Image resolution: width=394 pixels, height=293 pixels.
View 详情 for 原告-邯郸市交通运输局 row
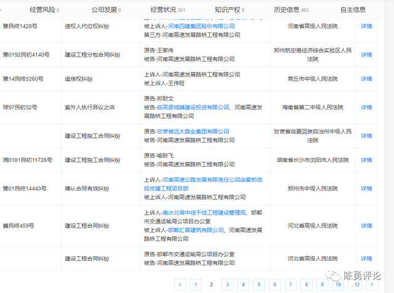pos(366,259)
